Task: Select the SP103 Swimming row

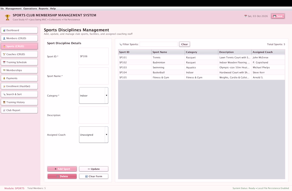Action: [x=201, y=67]
